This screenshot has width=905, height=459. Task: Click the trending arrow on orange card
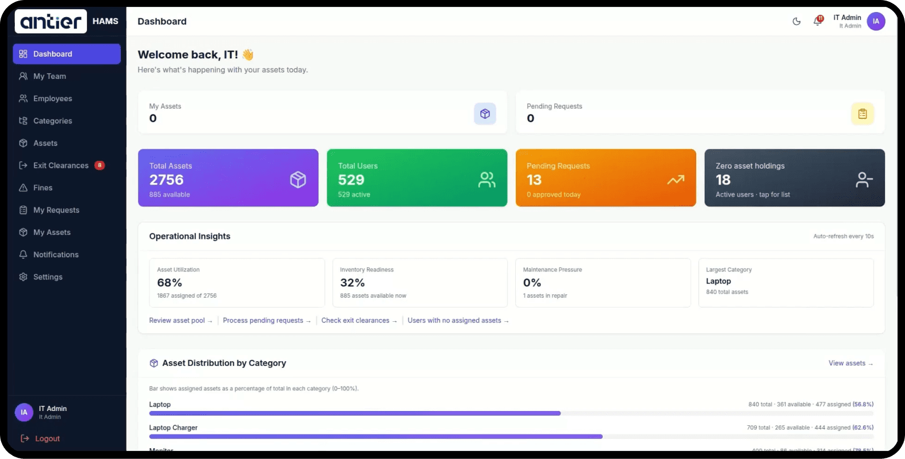676,179
